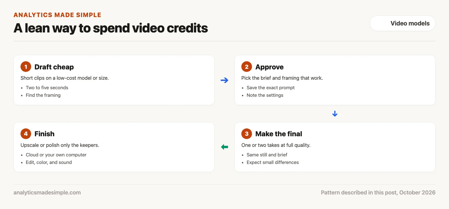Click 'One or two takes at full quality.'
This screenshot has height=209, width=449.
coord(276,145)
